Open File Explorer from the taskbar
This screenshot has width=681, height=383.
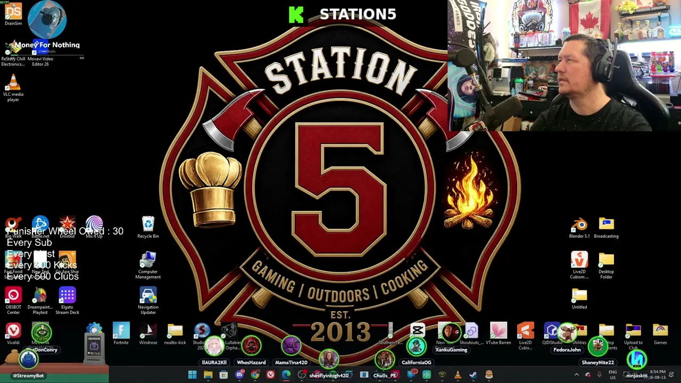point(208,375)
